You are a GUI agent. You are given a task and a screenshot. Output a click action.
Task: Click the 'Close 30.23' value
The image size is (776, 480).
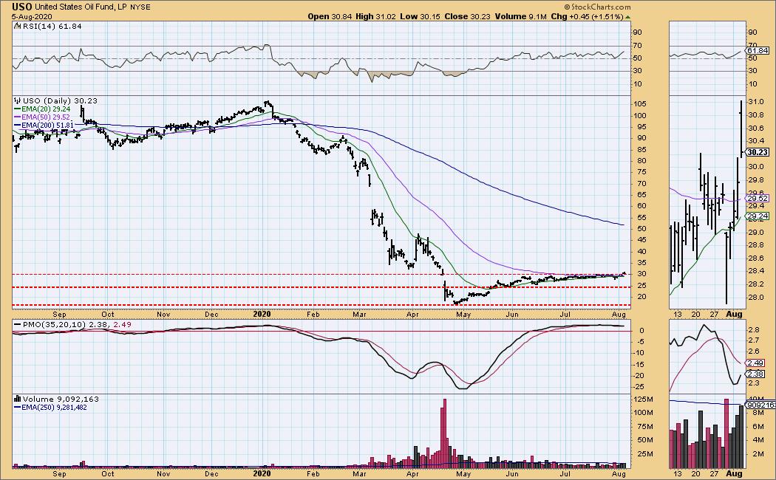coord(467,16)
